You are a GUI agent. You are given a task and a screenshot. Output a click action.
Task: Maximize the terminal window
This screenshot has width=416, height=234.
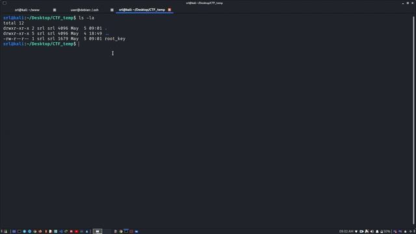click(x=408, y=3)
